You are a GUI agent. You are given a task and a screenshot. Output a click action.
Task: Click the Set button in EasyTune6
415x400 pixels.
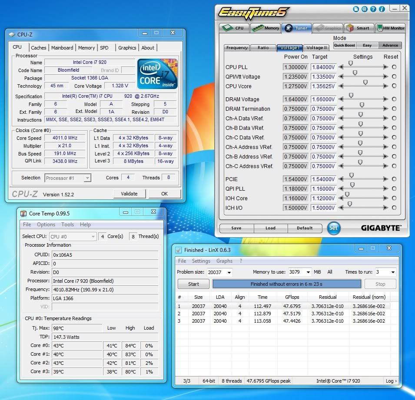(x=333, y=228)
